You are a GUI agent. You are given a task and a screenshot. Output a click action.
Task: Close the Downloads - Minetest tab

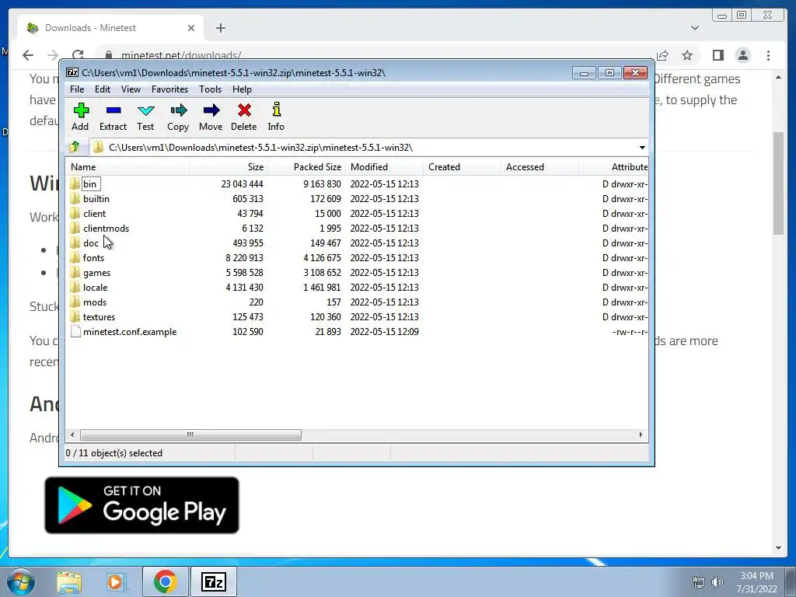[191, 28]
